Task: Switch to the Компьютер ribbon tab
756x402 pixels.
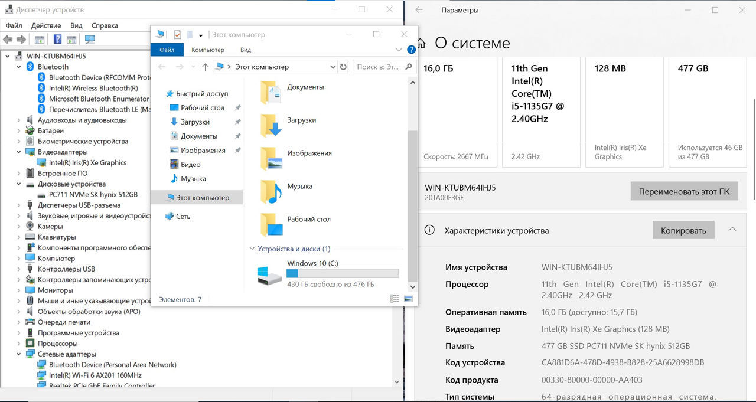Action: coord(207,50)
